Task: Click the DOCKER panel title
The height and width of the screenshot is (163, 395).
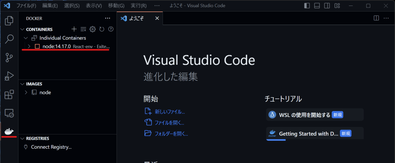Action: pyautogui.click(x=34, y=18)
